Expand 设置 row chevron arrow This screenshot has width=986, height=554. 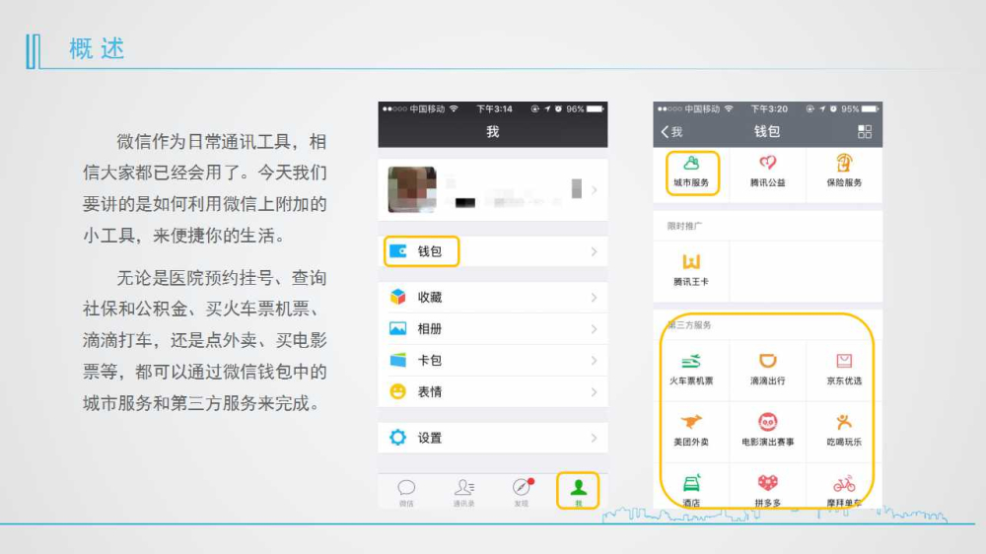(594, 438)
